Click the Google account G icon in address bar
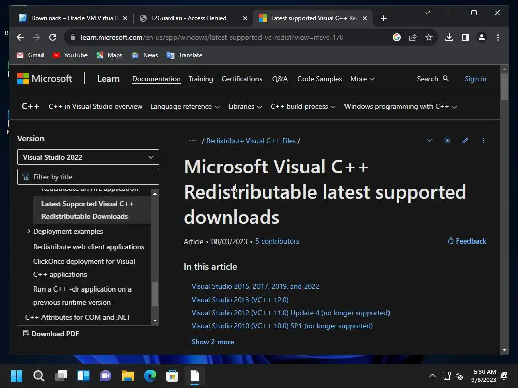This screenshot has width=518, height=388. pyautogui.click(x=397, y=37)
